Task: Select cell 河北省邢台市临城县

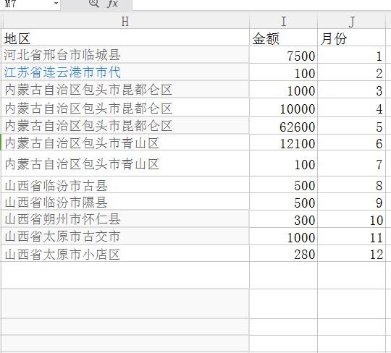Action: [125, 55]
